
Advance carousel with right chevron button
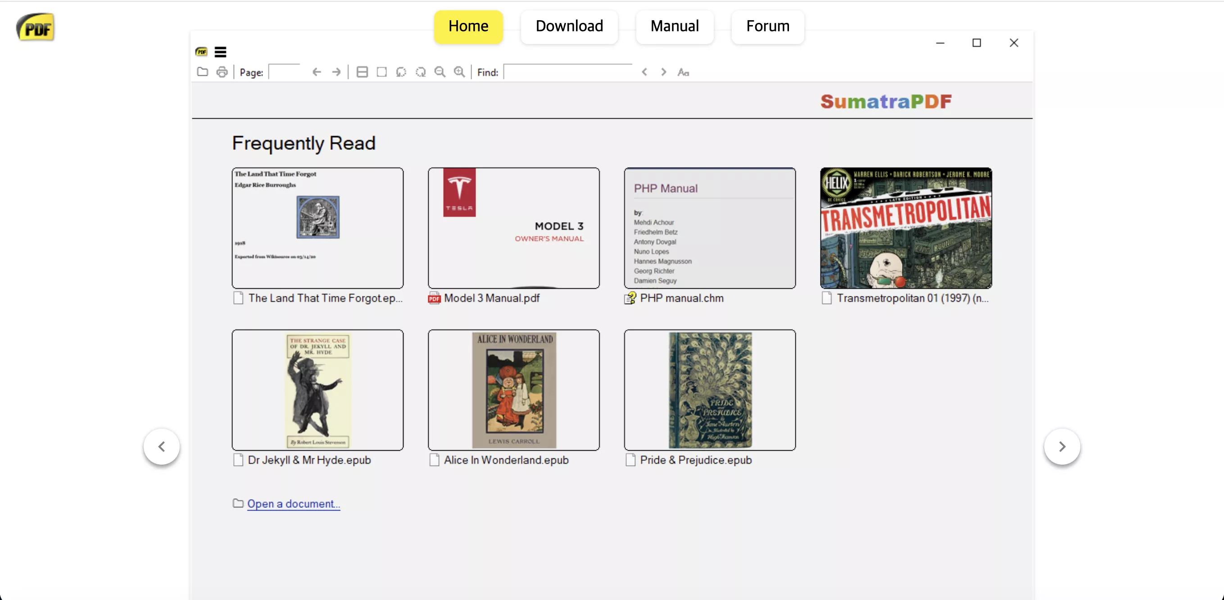1062,447
